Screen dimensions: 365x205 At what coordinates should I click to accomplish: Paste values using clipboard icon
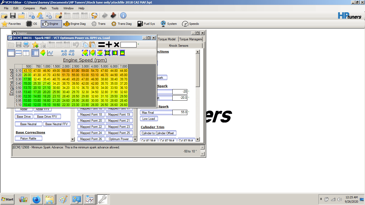(x=92, y=45)
